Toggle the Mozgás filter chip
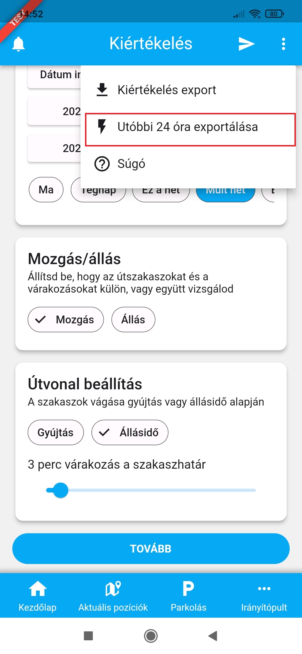Screen dimensions: 302x654 pos(66,319)
